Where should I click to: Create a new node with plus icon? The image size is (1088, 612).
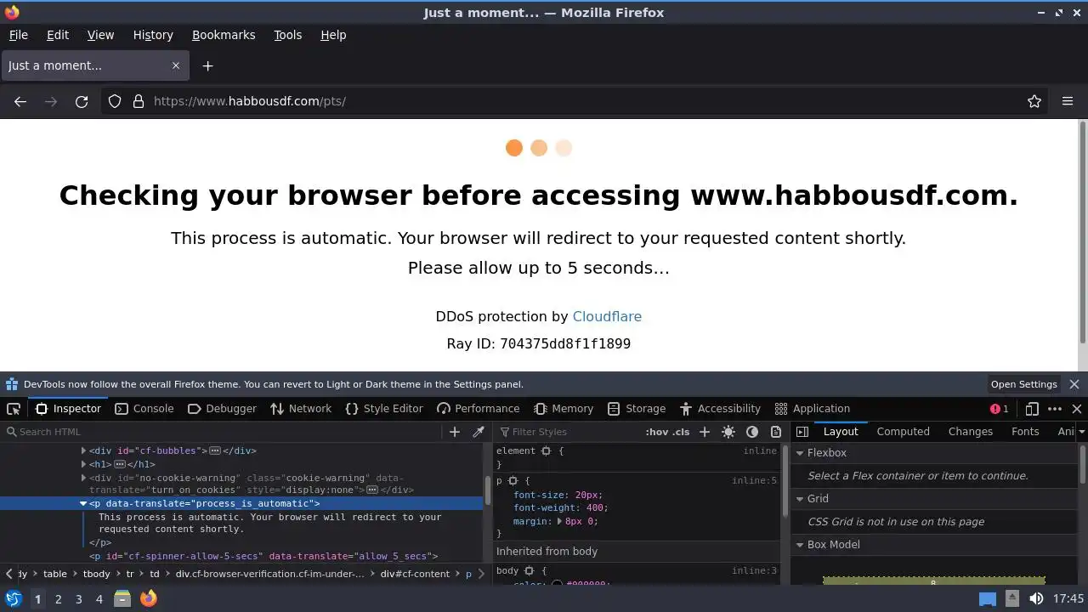click(455, 432)
